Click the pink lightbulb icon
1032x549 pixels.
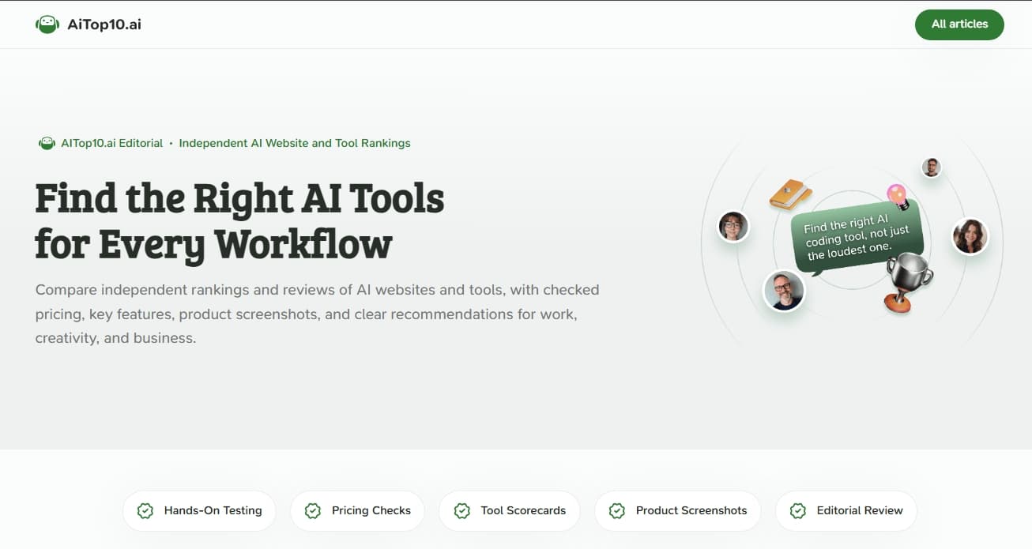(898, 197)
